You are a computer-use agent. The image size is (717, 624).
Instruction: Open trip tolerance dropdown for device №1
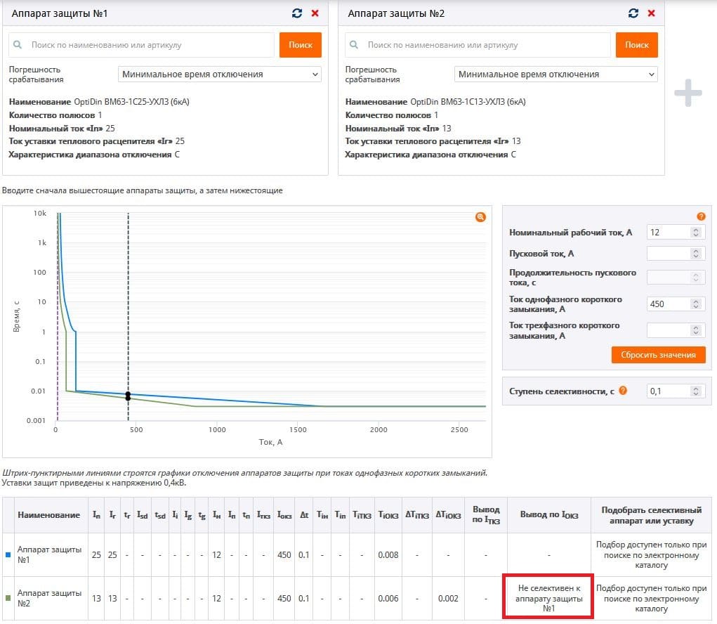(x=219, y=74)
